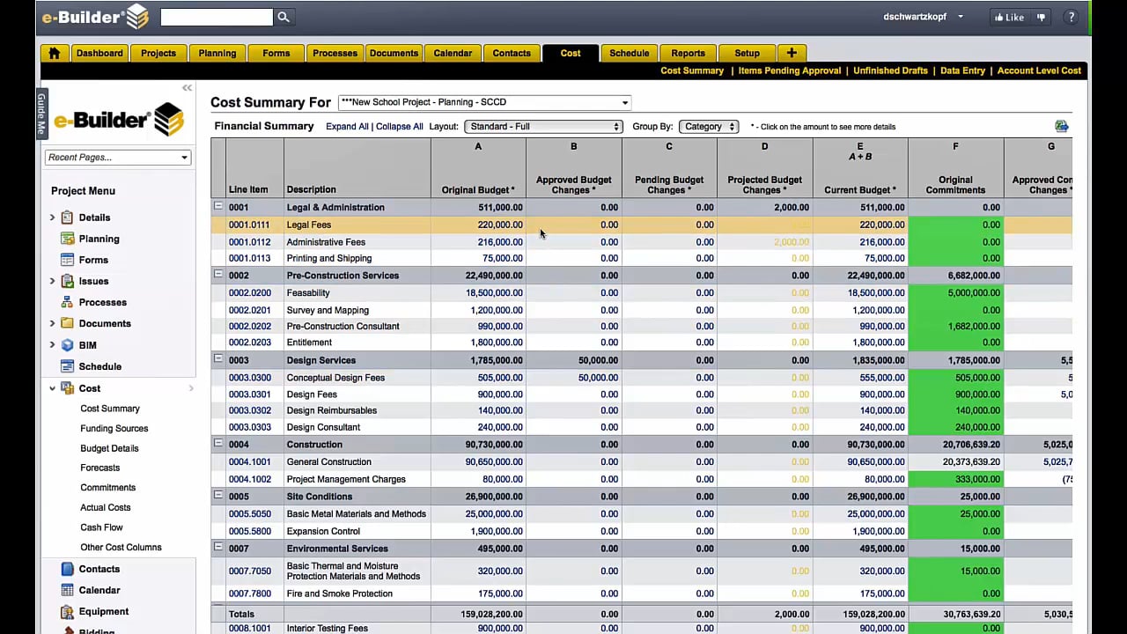Click the Expand All link
The image size is (1127, 634).
[347, 127]
